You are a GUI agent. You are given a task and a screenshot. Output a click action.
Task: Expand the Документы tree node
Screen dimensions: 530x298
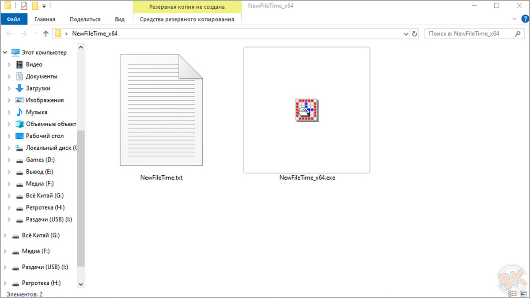pyautogui.click(x=9, y=76)
